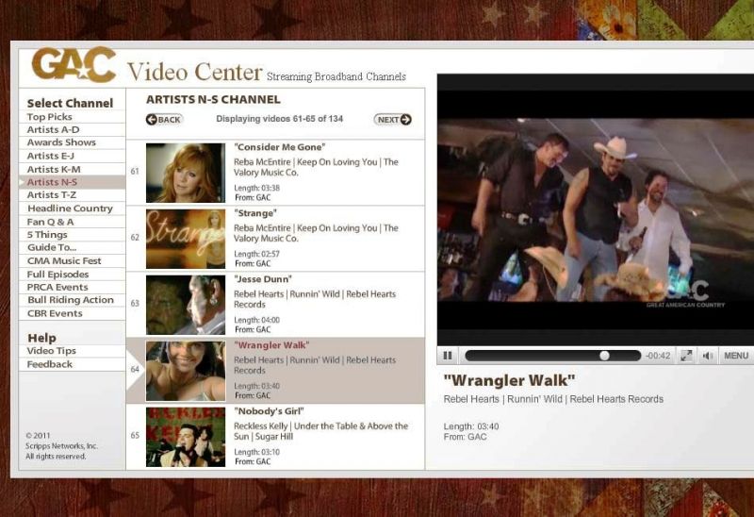Open the CMA Music Fest channel
The height and width of the screenshot is (517, 754).
click(64, 260)
